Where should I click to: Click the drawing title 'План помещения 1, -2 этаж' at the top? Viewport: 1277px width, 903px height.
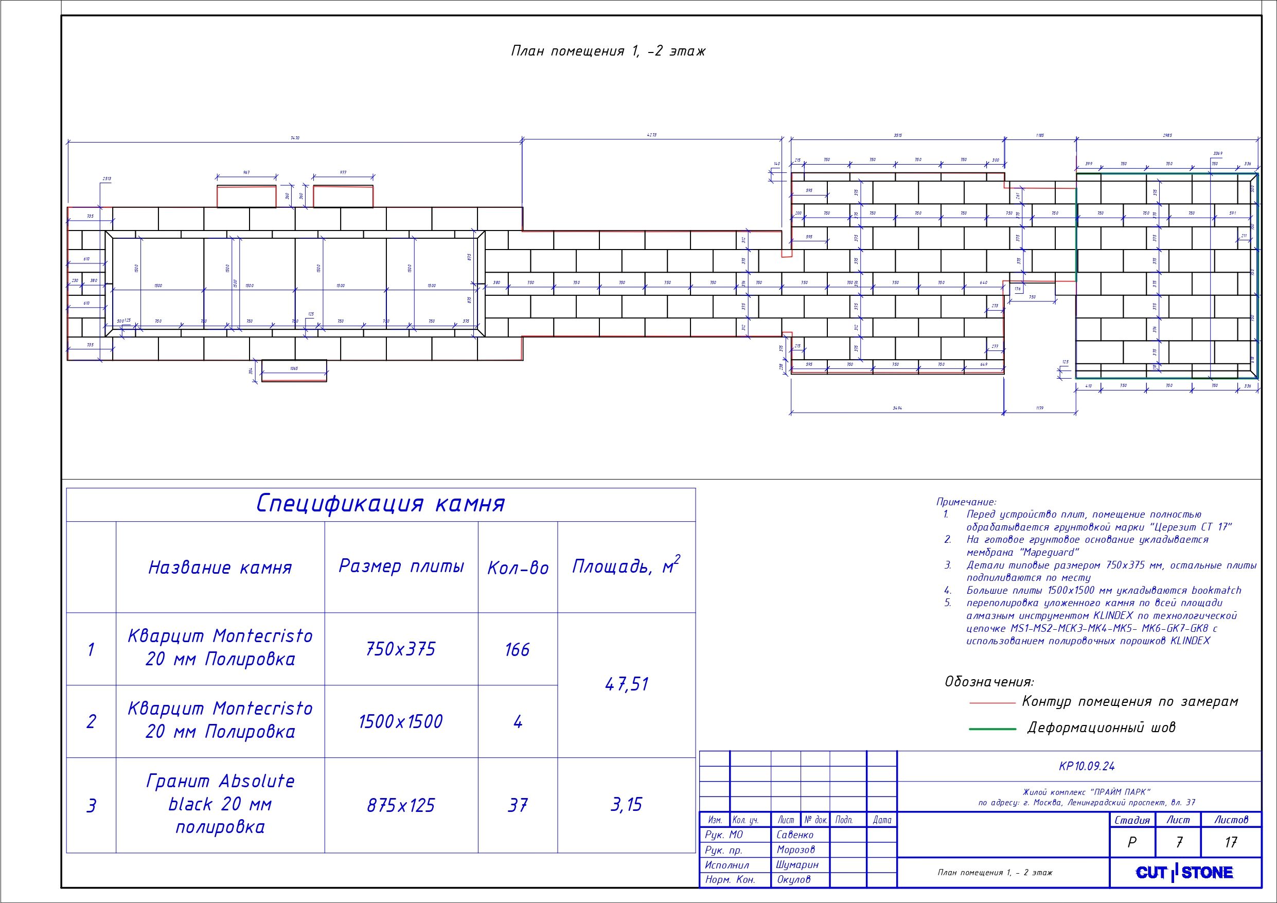click(608, 51)
